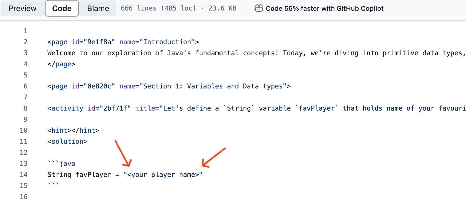
Task: Click line number 10
Action: point(24,130)
